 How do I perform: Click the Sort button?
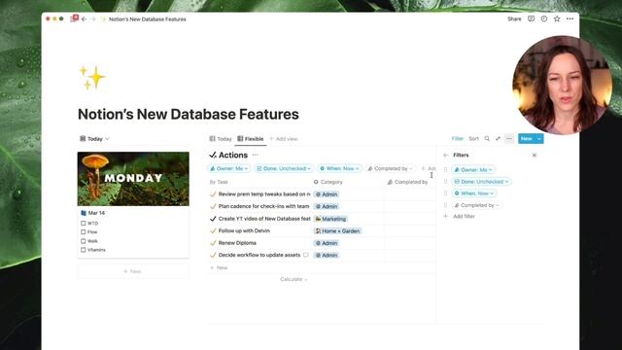(x=473, y=138)
